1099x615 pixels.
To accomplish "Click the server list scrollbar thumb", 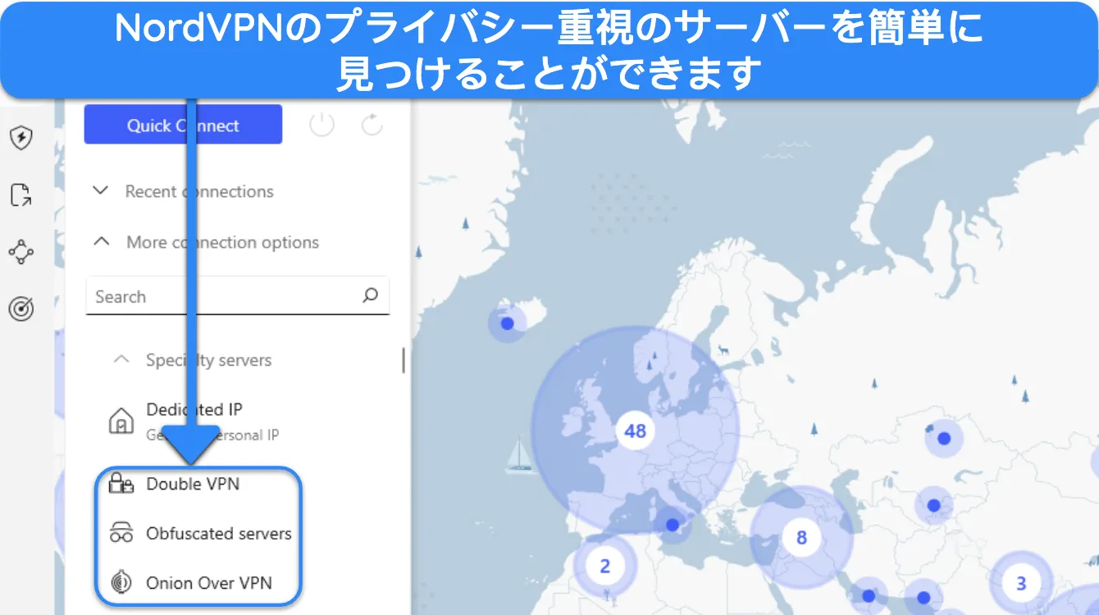I will tap(403, 361).
